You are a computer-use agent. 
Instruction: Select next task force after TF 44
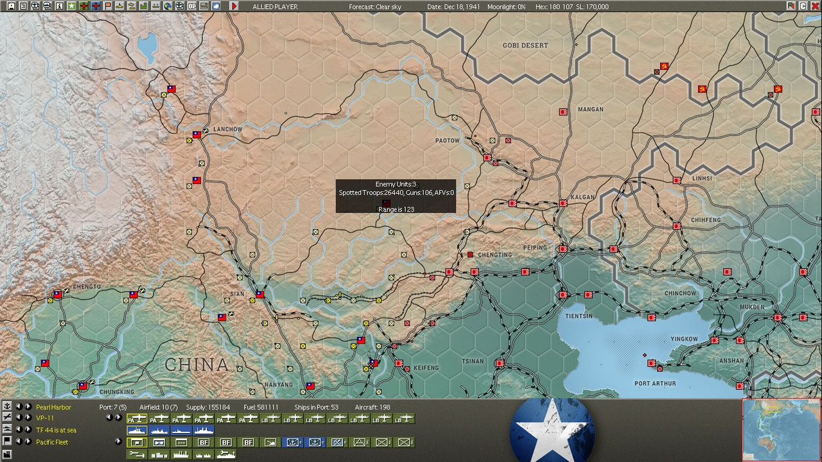tap(28, 430)
